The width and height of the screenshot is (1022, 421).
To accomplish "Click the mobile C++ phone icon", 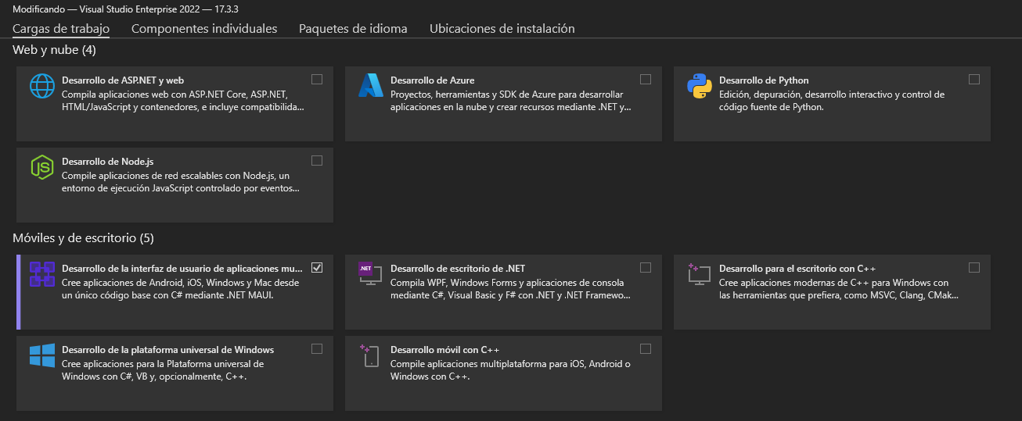I will [370, 355].
